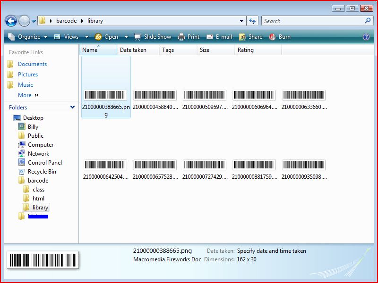378x283 pixels.
Task: Select barcode thumbnail 21000000935098
Action: point(304,169)
